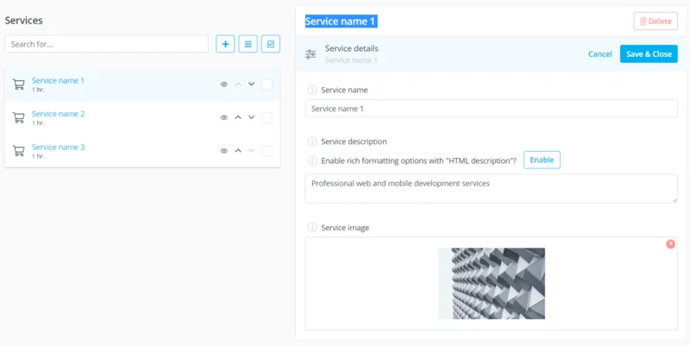Viewport: 690px width, 346px height.
Task: Click the Service name text field
Action: pos(491,109)
